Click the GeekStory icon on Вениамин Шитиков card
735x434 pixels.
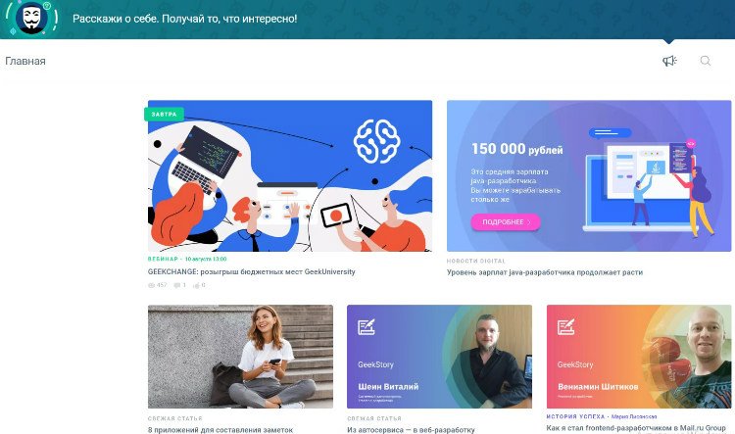(565, 326)
